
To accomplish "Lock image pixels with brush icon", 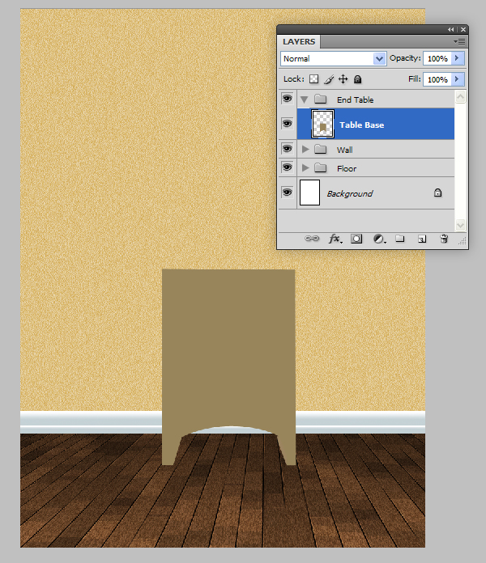I will tap(328, 79).
